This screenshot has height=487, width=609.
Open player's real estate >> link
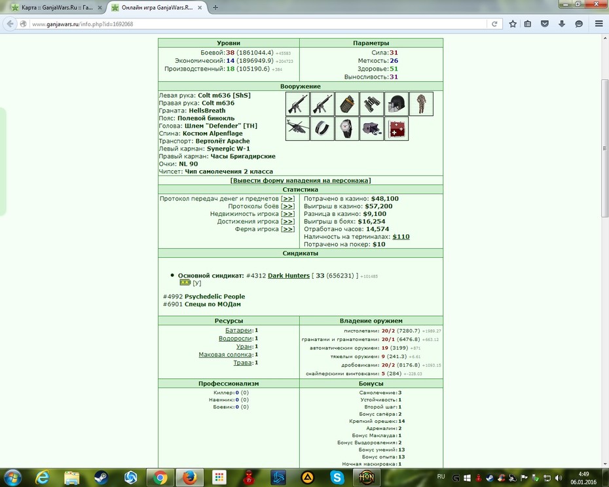[287, 213]
